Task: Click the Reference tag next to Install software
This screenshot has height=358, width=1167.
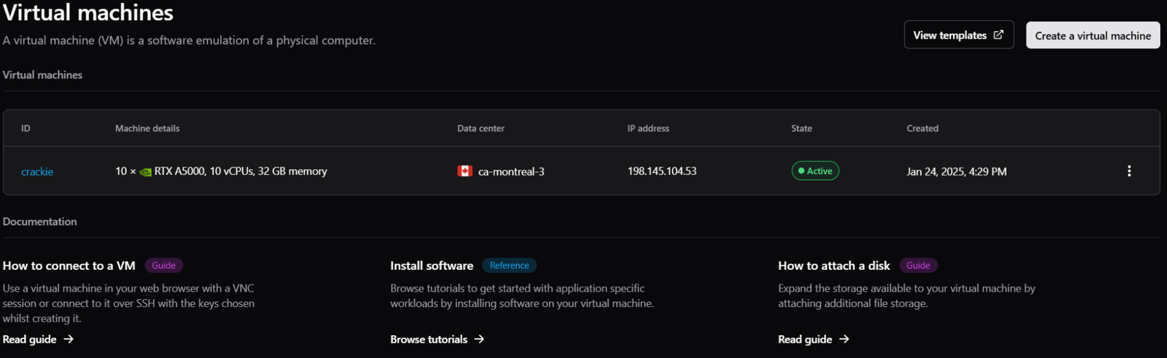Action: tap(509, 265)
